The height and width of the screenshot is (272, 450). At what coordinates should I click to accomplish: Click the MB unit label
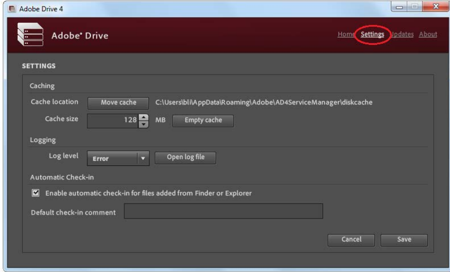[161, 120]
